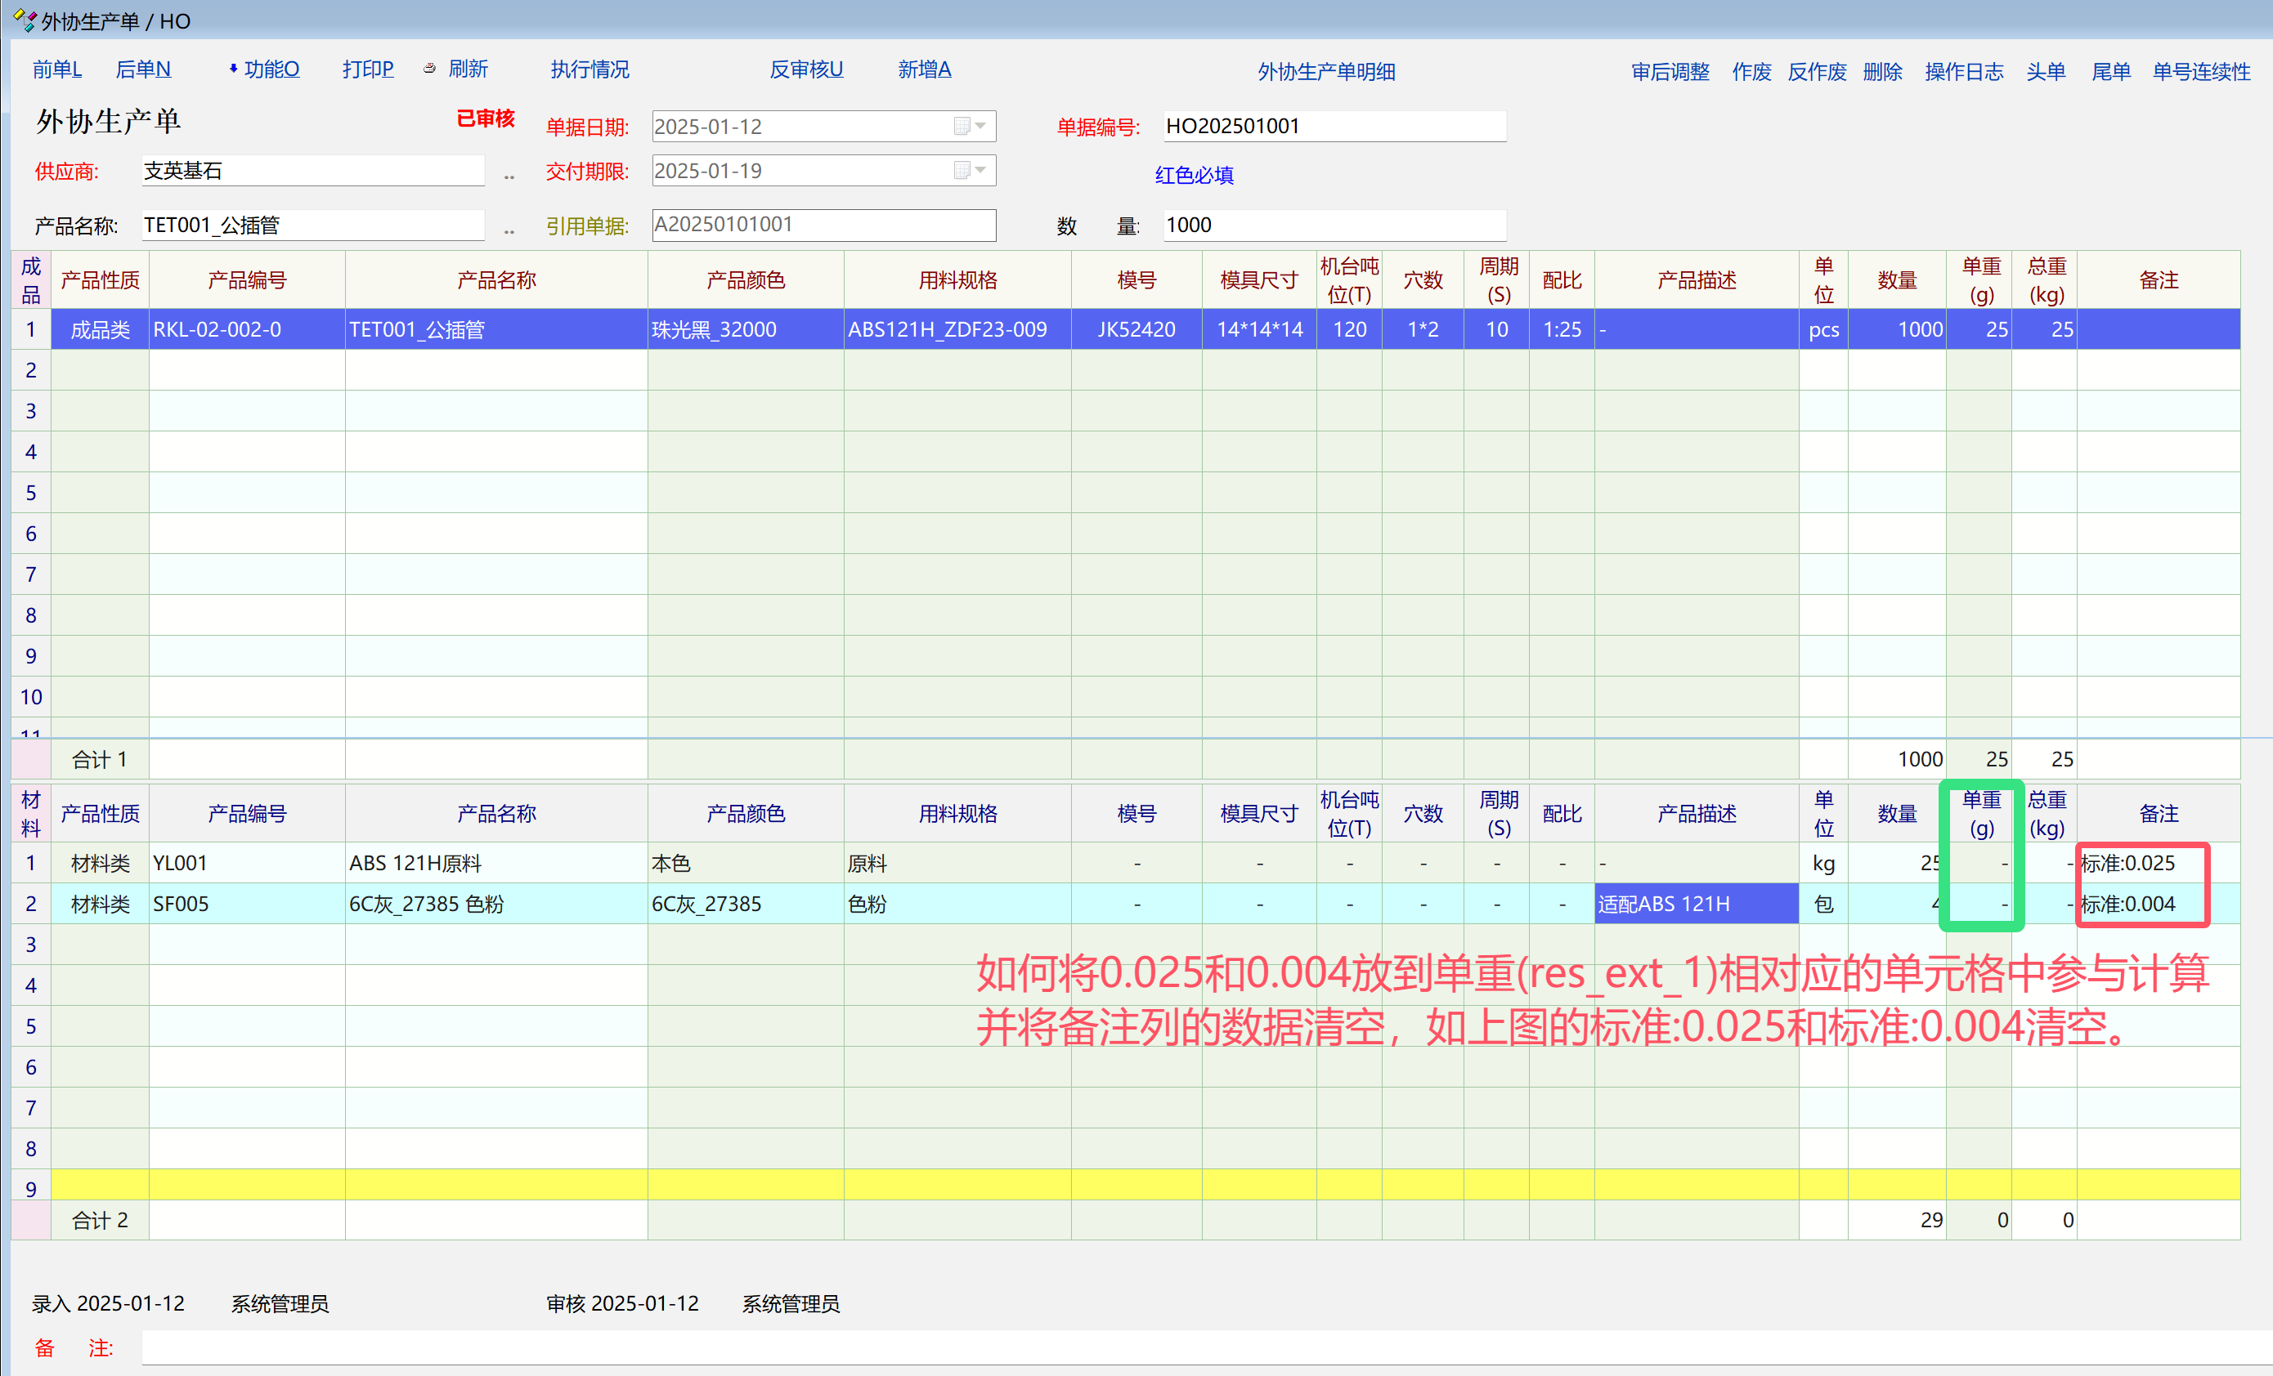2273x1376 pixels.
Task: Open the calendar icon in 交付期限 field
Action: (962, 171)
